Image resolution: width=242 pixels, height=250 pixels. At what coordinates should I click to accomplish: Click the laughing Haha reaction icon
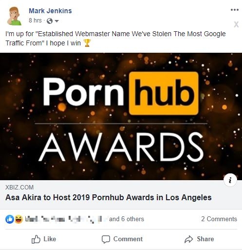point(19,219)
